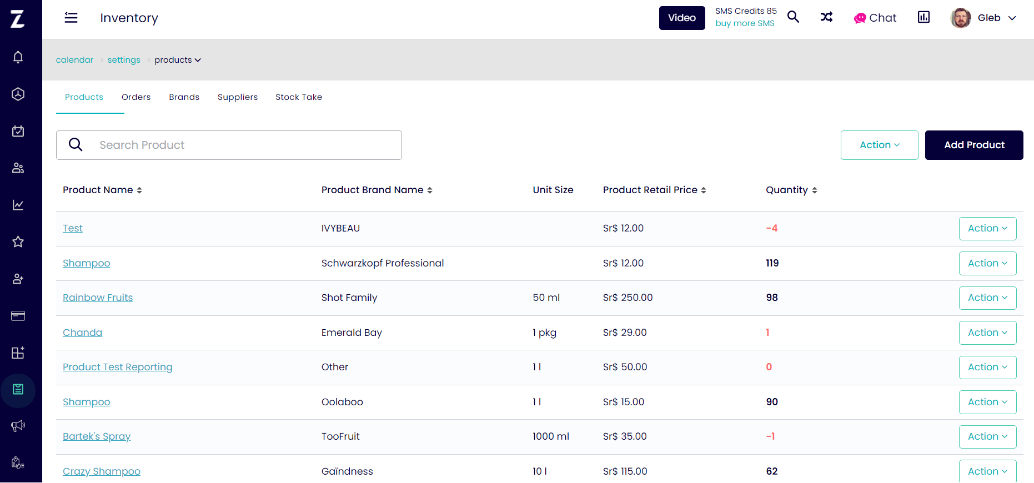The width and height of the screenshot is (1034, 483).
Task: Open the clients group icon in sidebar
Action: pos(18,168)
